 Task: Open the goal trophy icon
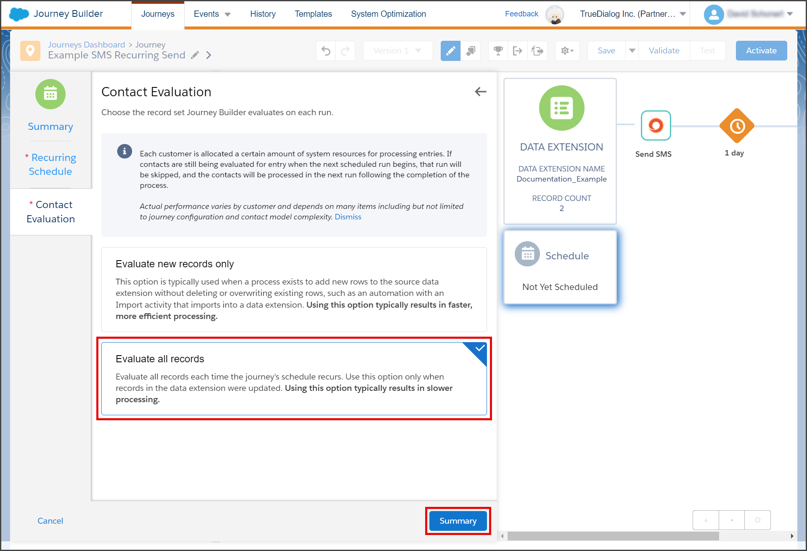[498, 51]
